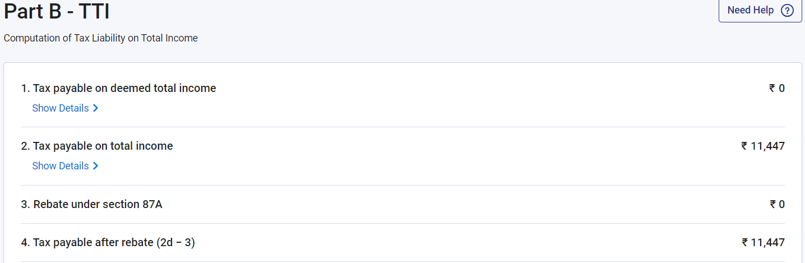Expand chevron beside total income Show Details
Screen dimensions: 805x263
[x=96, y=166]
